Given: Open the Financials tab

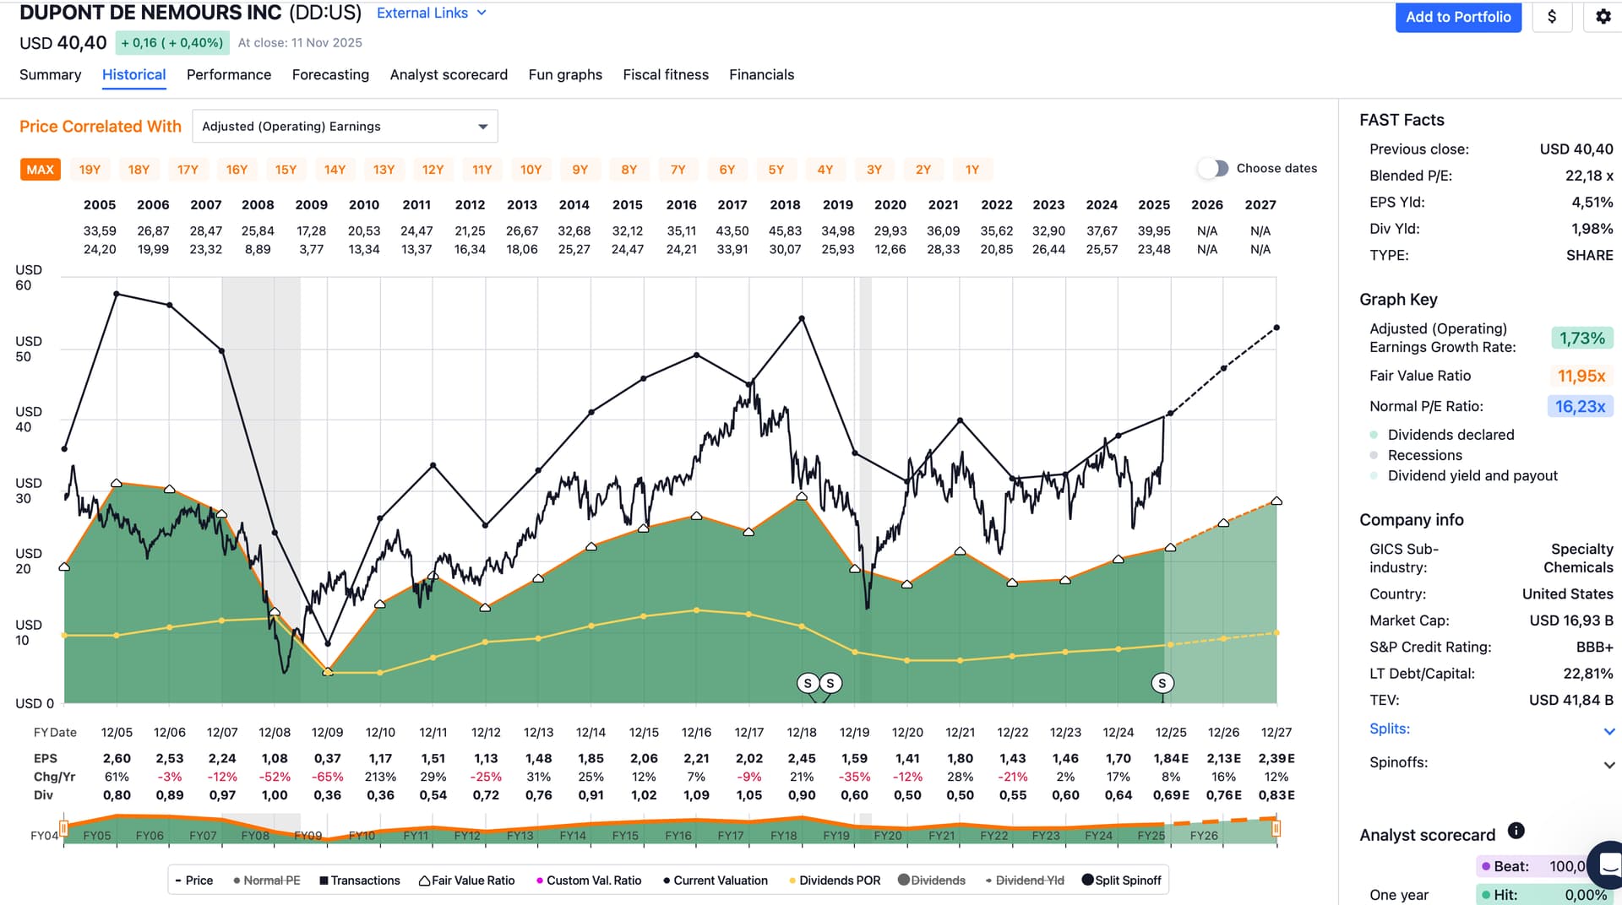Looking at the screenshot, I should (x=761, y=75).
